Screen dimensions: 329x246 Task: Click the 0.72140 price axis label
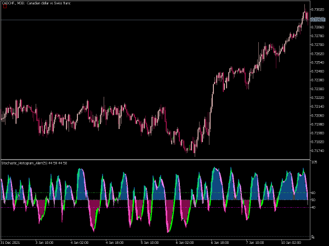[318, 107]
